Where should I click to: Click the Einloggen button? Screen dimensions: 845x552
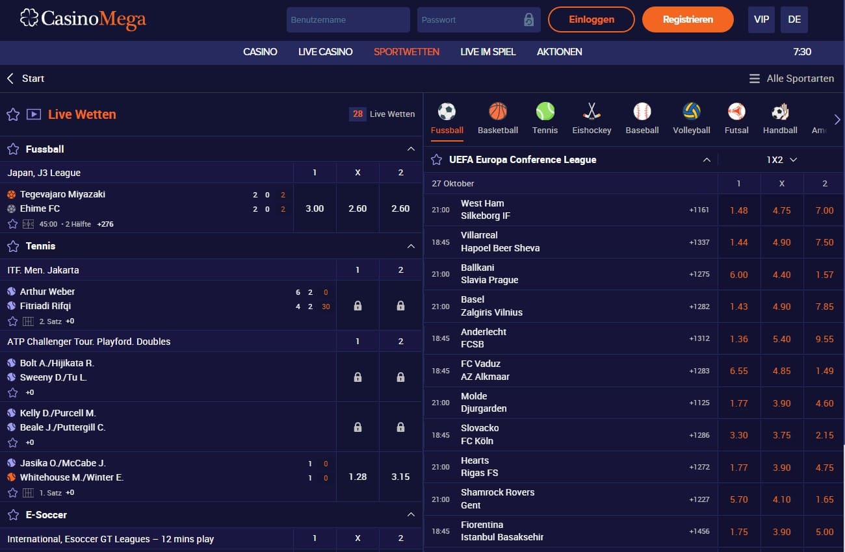coord(591,19)
